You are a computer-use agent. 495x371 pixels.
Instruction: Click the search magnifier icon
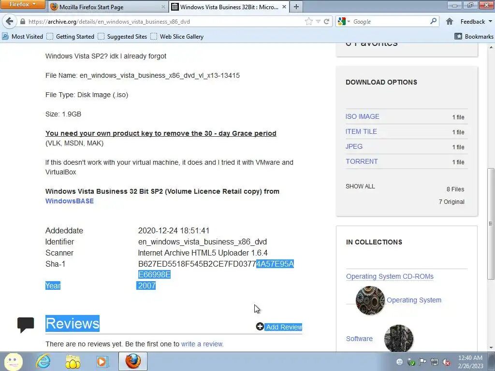pos(434,21)
